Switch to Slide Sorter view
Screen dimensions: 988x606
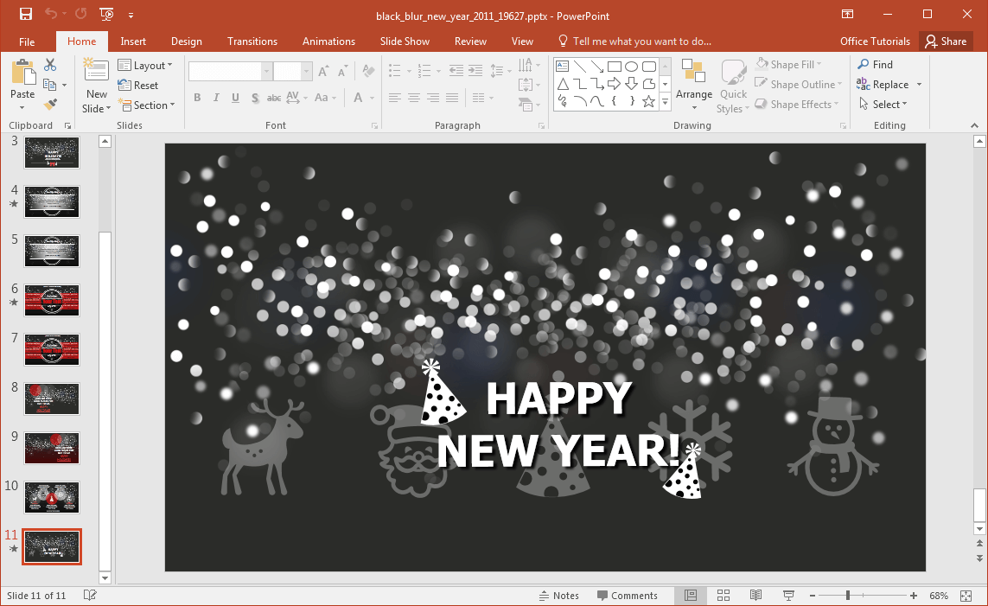click(x=723, y=596)
